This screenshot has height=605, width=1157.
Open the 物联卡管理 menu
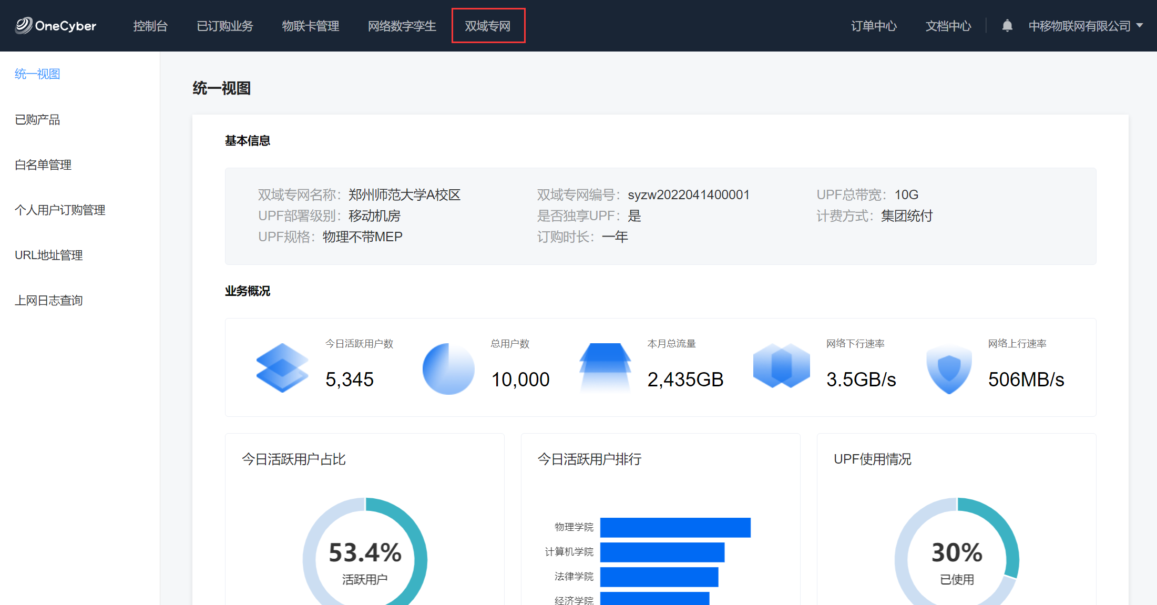tap(310, 26)
